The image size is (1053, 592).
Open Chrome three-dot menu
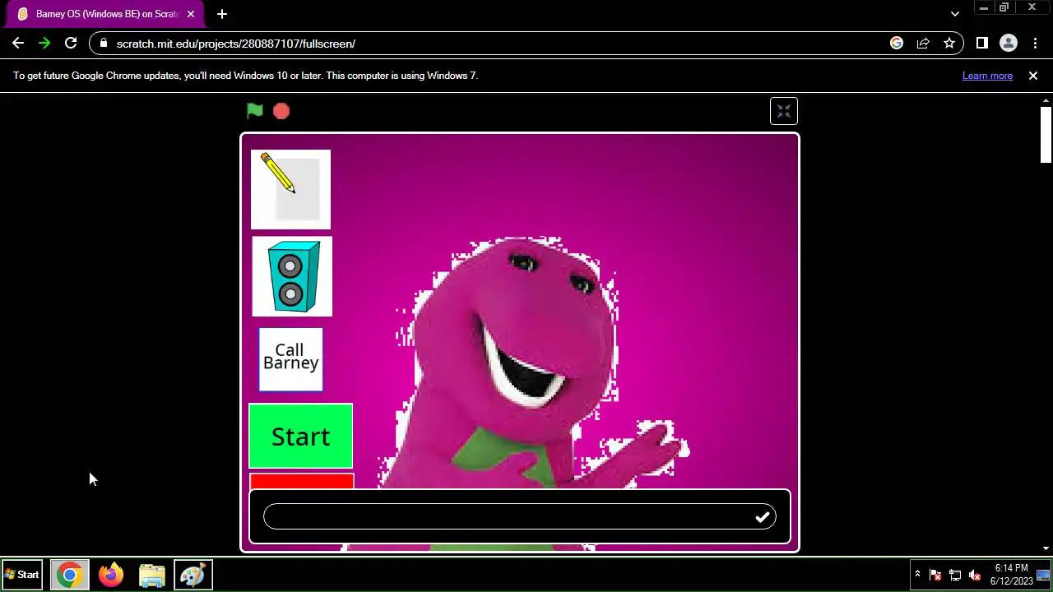click(1035, 44)
